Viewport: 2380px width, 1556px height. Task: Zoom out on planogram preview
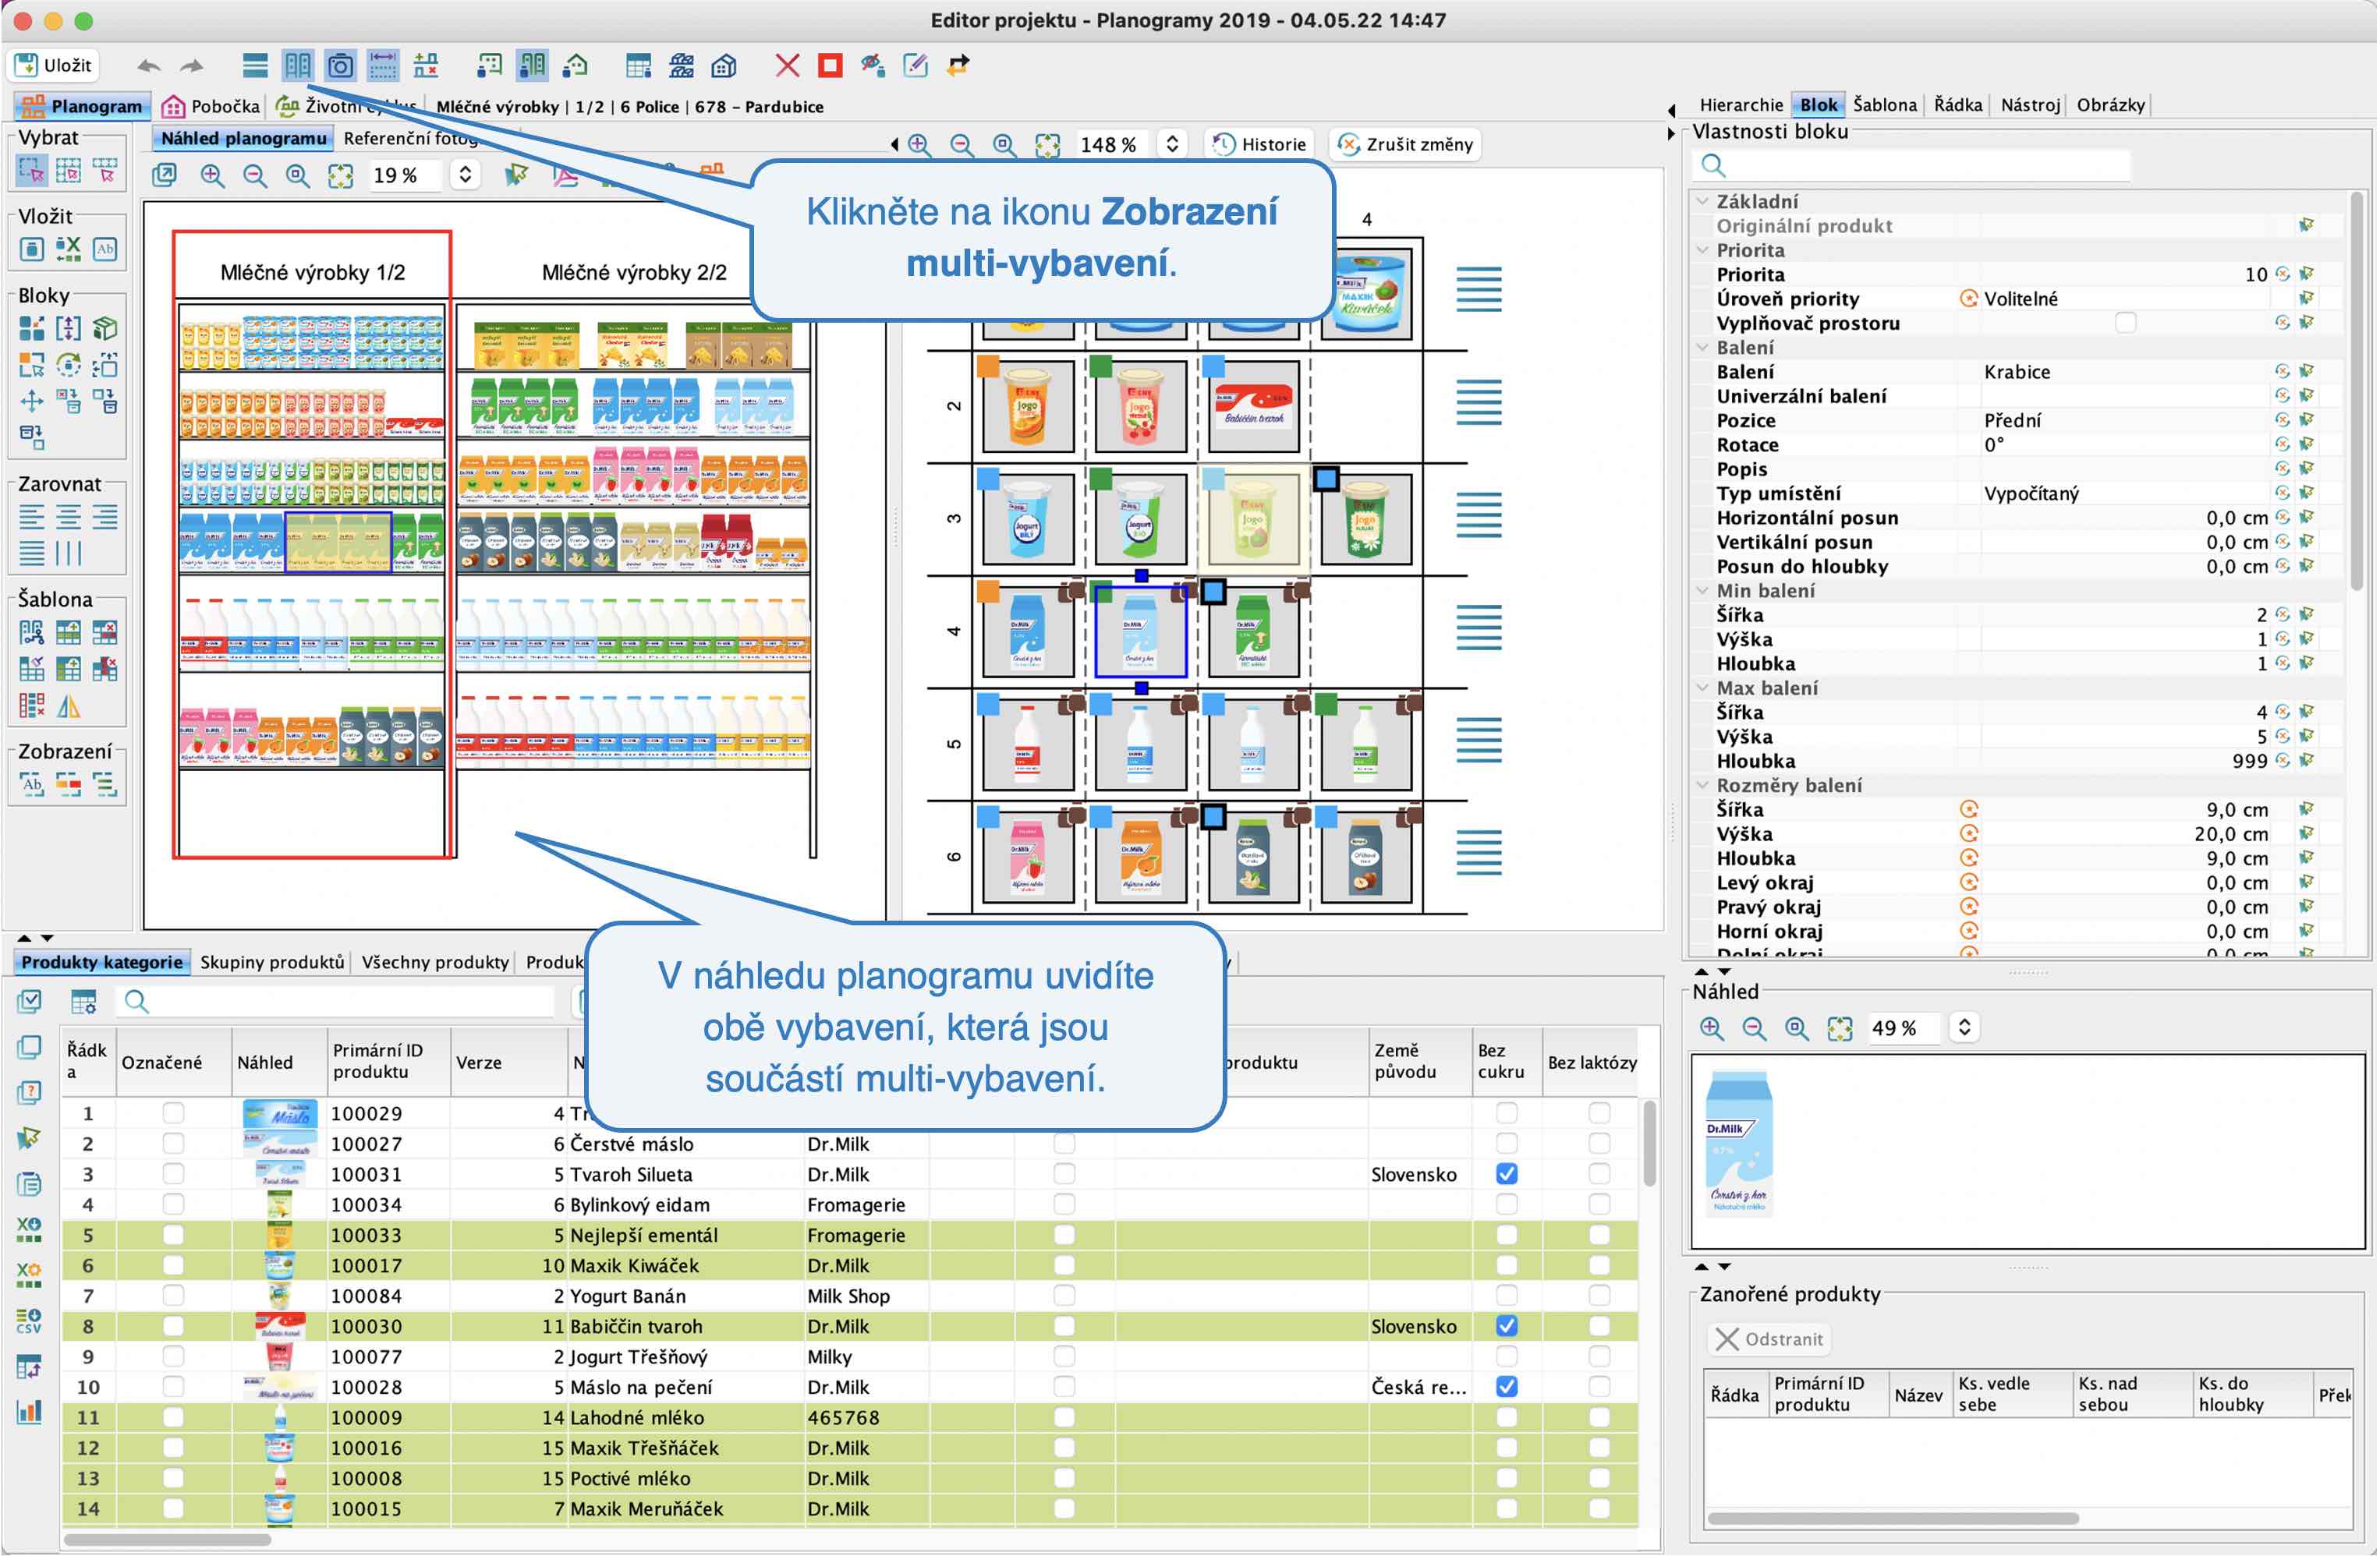254,176
